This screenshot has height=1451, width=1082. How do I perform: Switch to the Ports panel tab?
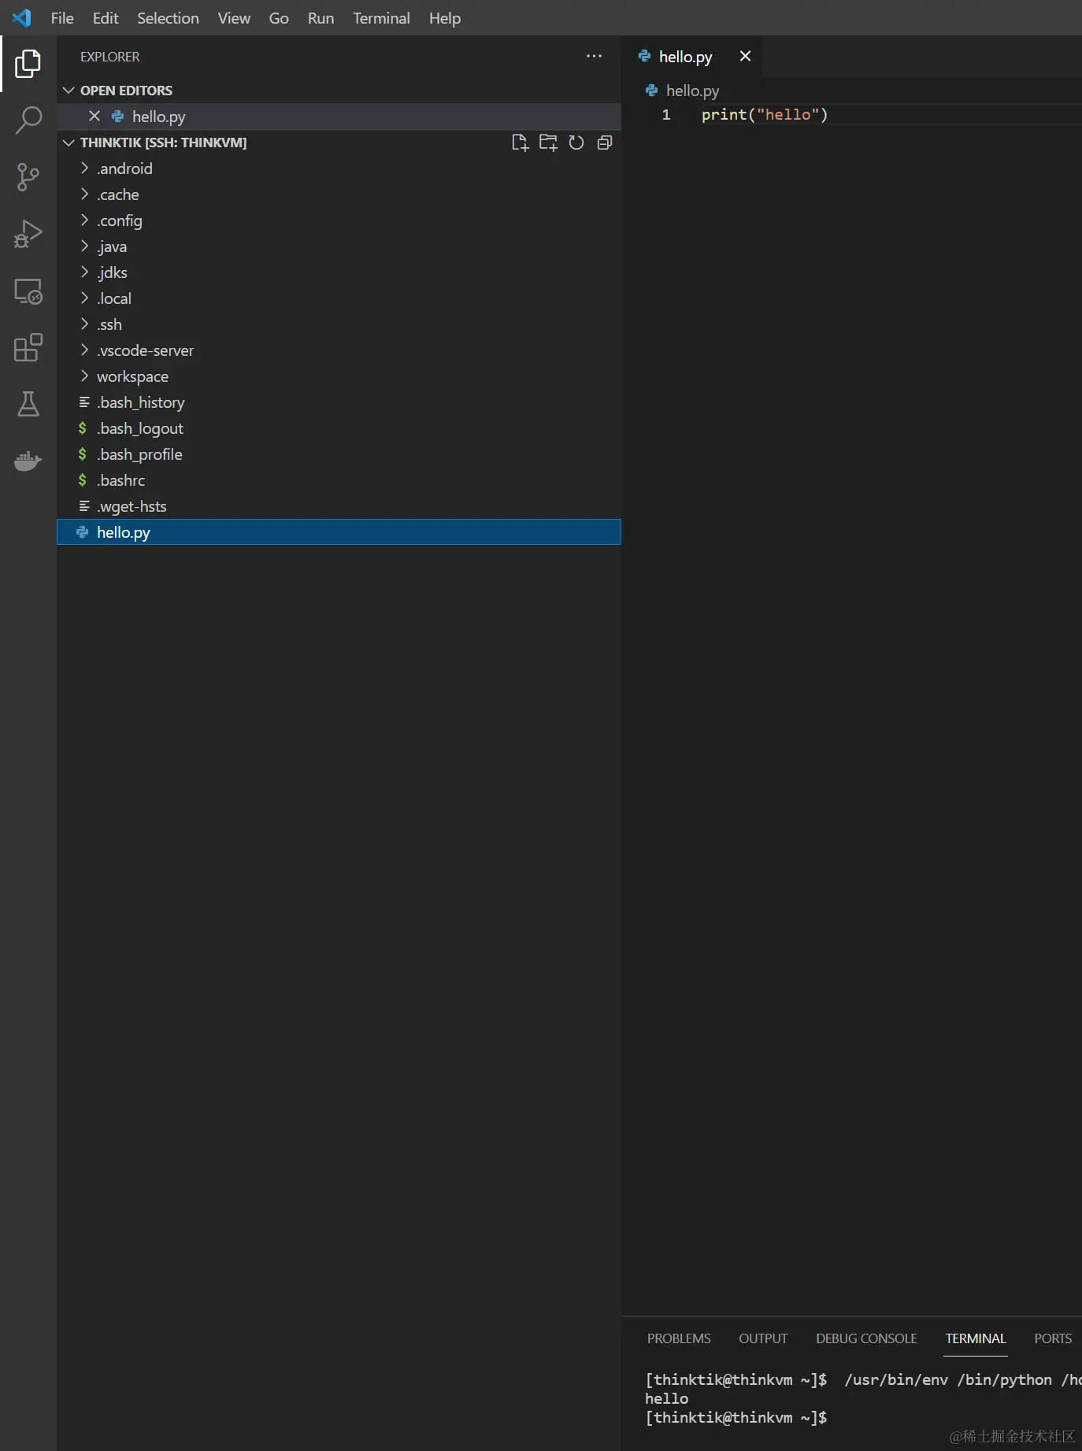[x=1053, y=1338]
